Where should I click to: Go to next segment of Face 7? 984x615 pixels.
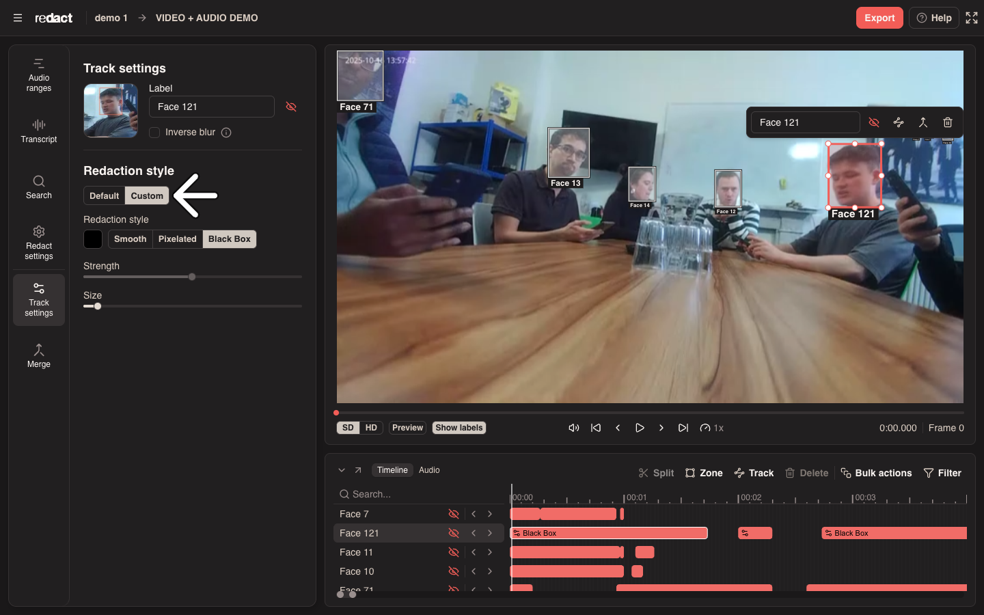click(490, 514)
